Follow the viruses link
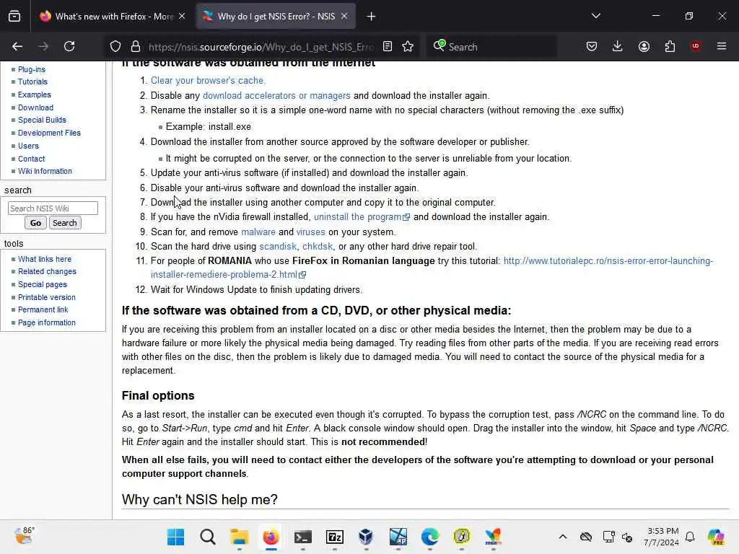 (x=310, y=232)
